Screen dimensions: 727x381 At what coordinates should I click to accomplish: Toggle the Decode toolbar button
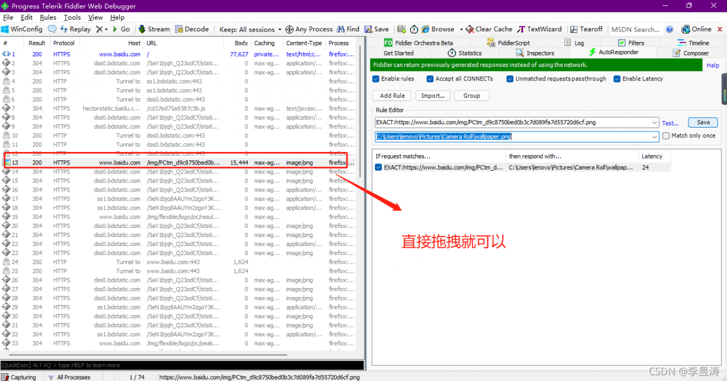point(192,29)
